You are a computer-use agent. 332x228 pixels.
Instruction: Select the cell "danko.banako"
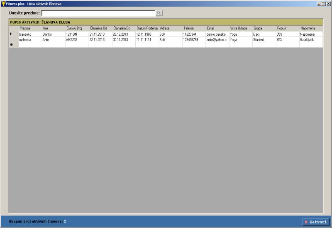[x=217, y=34]
